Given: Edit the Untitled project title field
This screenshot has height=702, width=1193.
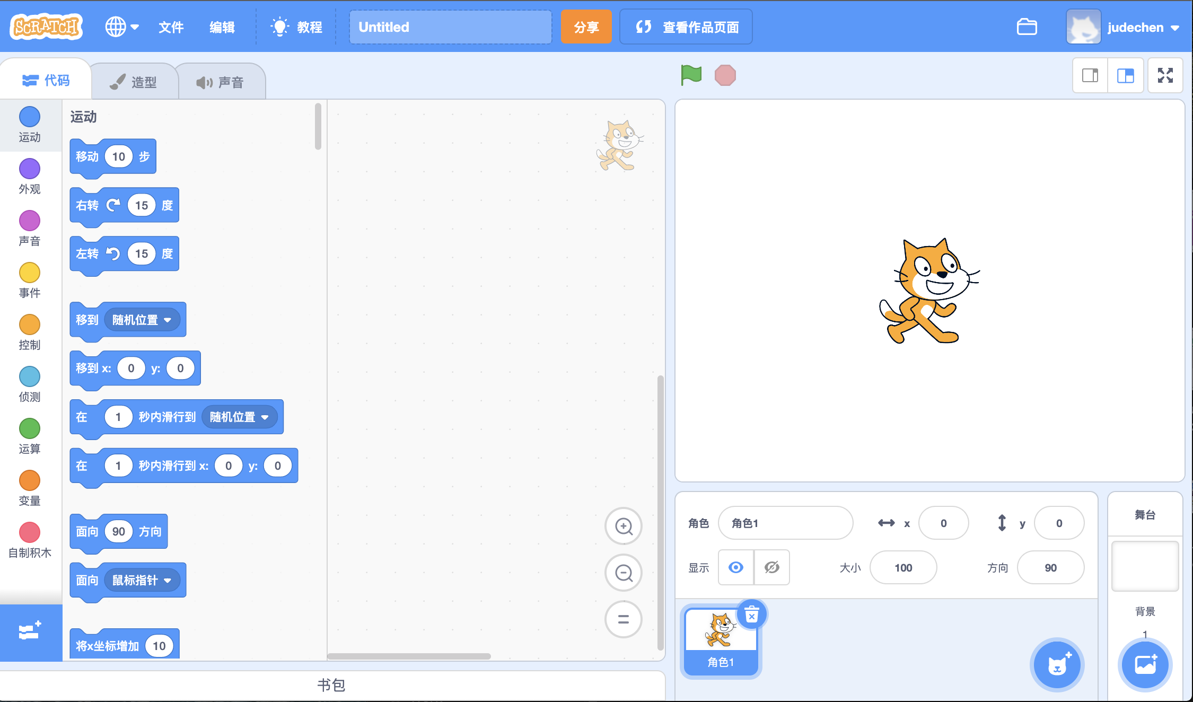Looking at the screenshot, I should pos(451,27).
